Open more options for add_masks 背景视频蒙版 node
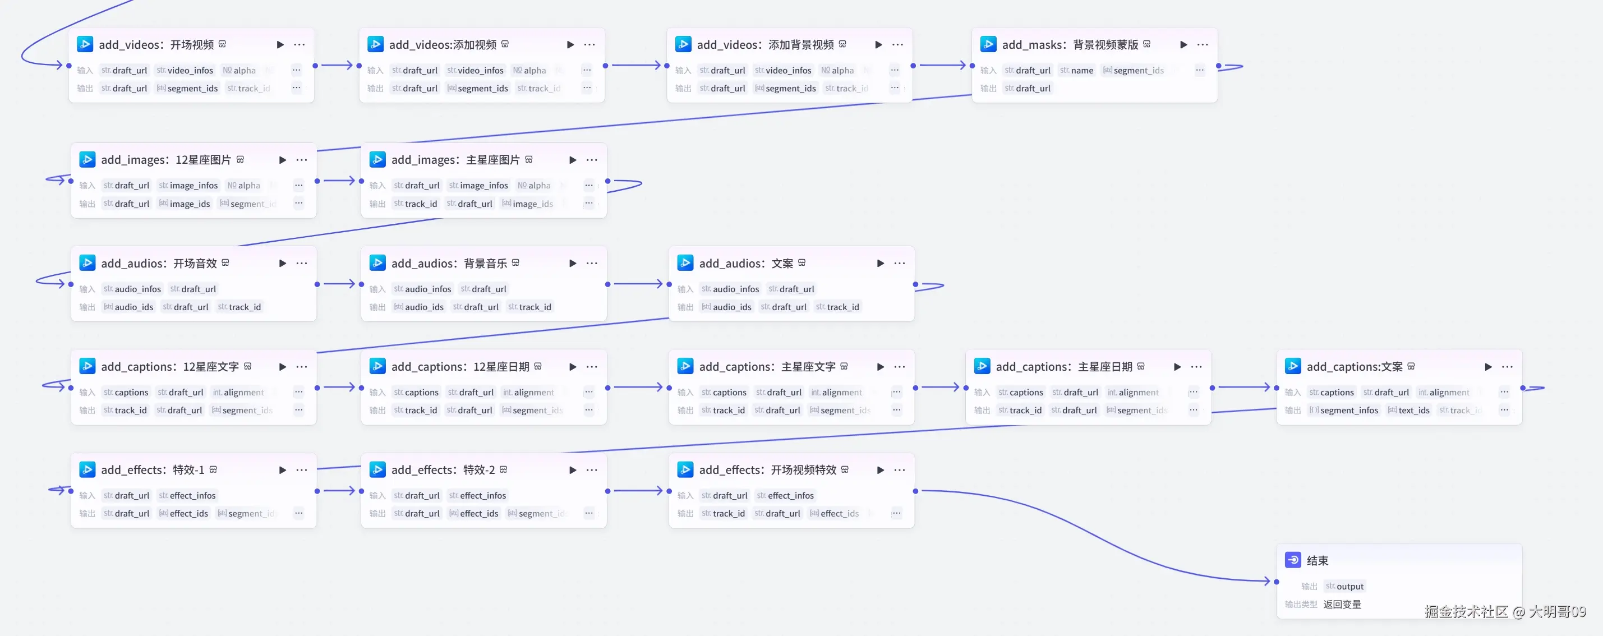Image resolution: width=1603 pixels, height=636 pixels. [1203, 45]
